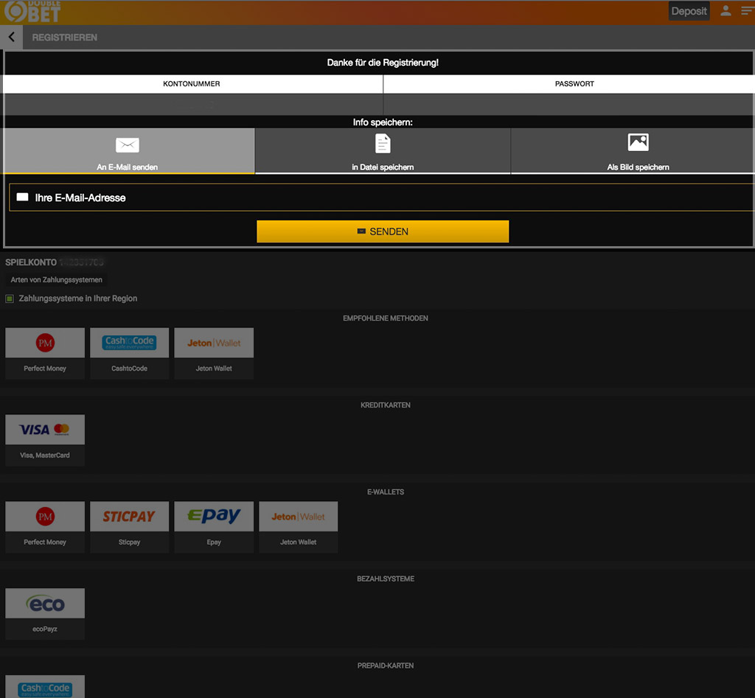Choose CashtoCode under Prepaid-Karten
755x698 pixels.
coord(45,687)
